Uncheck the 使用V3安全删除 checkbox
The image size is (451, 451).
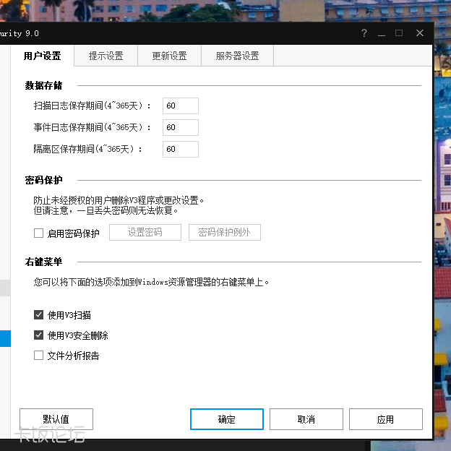point(38,335)
